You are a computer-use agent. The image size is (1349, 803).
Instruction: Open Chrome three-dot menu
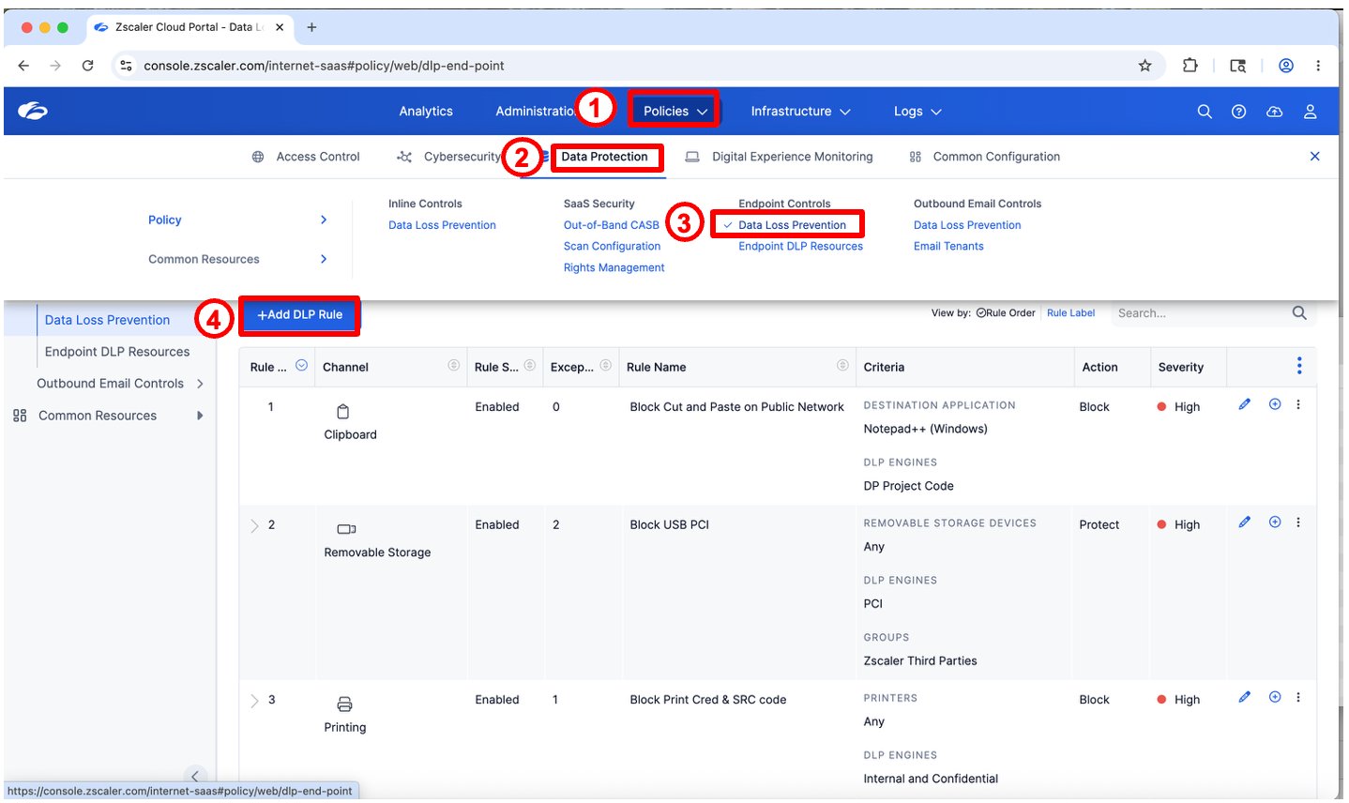1318,66
